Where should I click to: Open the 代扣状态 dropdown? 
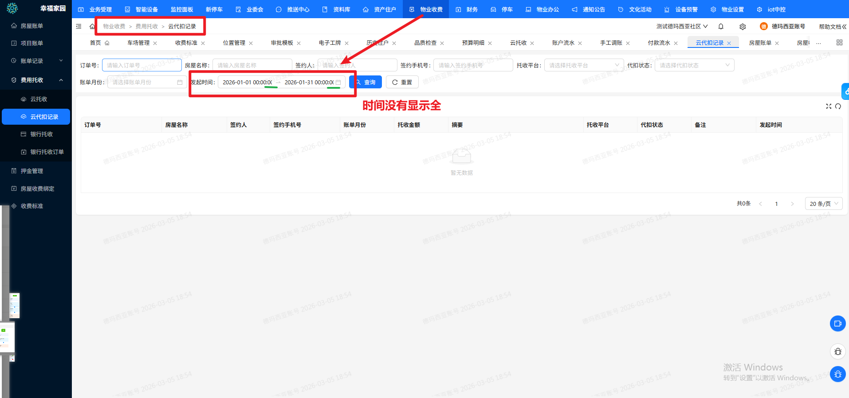[694, 65]
